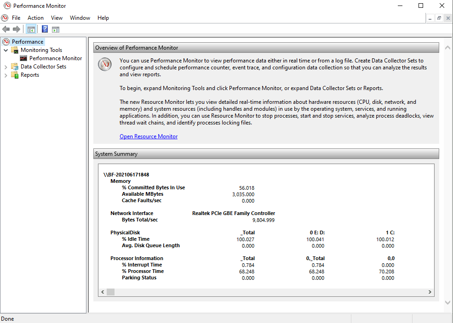Click the Show/Hide Action Pane toolbar icon
Image resolution: width=453 pixels, height=323 pixels.
(x=56, y=28)
